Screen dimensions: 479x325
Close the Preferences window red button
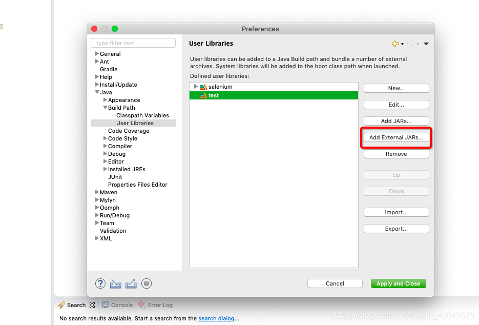tap(94, 29)
